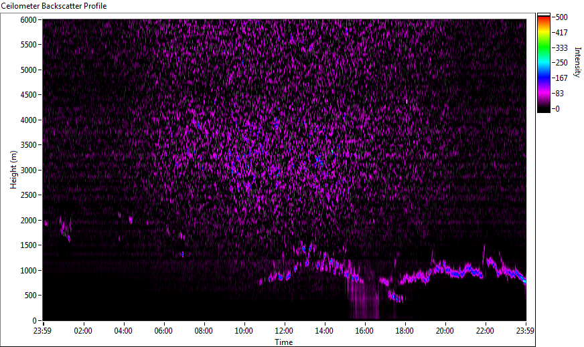Click the 6000 height axis tick label
584x347 pixels.
click(28, 20)
